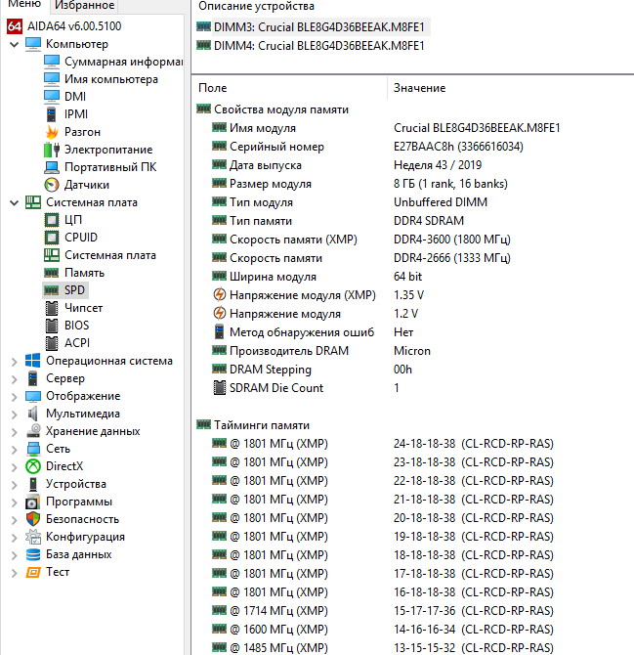Select the @ 1600 МГц (XMP) row

pyautogui.click(x=382, y=630)
